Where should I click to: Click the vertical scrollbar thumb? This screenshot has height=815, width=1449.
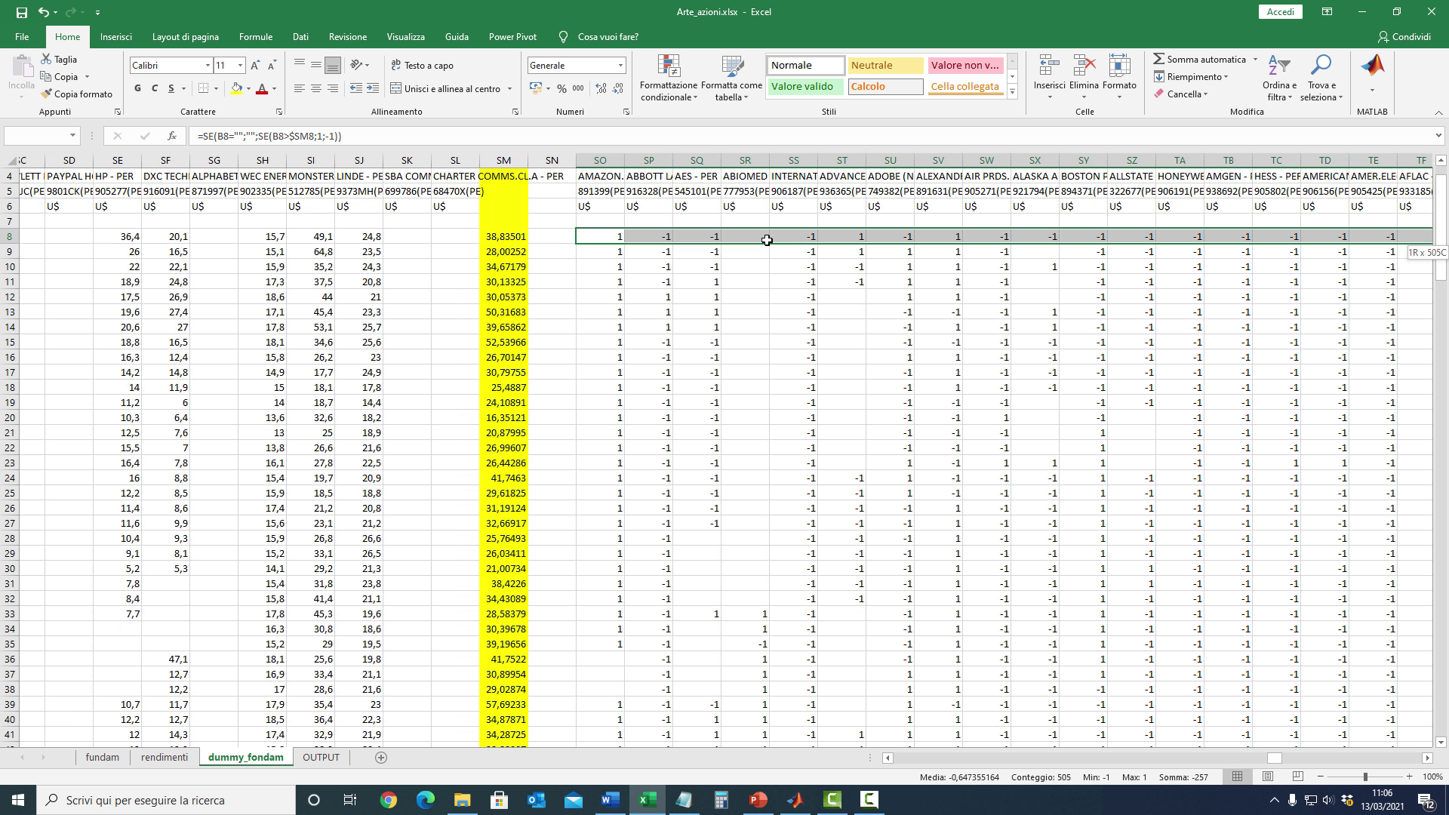pyautogui.click(x=1441, y=227)
